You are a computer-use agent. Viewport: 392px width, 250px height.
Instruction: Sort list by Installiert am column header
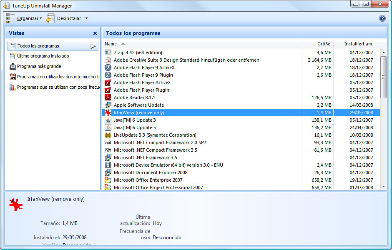click(358, 44)
